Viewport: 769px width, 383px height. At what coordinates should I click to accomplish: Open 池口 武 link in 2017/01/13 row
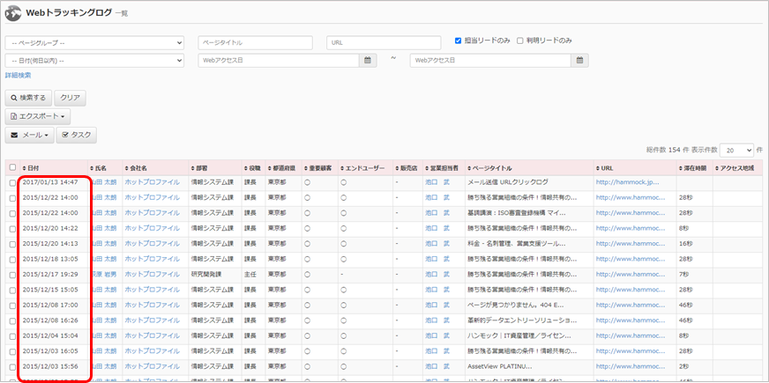(437, 182)
